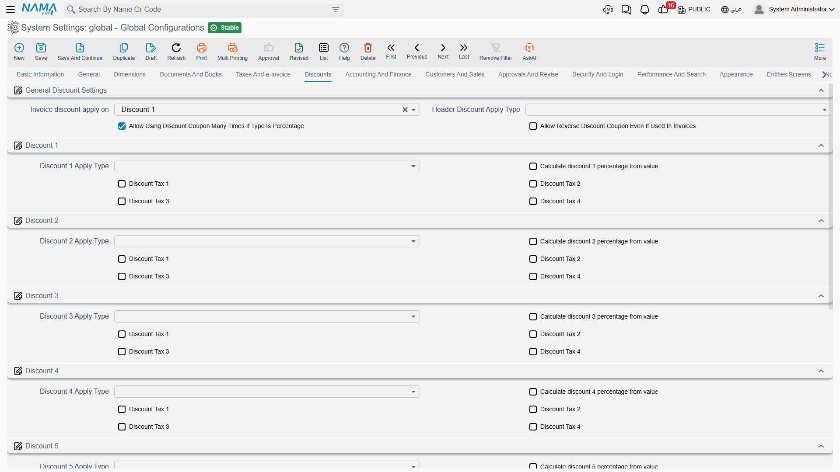The image size is (840, 472).
Task: Open the hamburger main menu
Action: (10, 10)
